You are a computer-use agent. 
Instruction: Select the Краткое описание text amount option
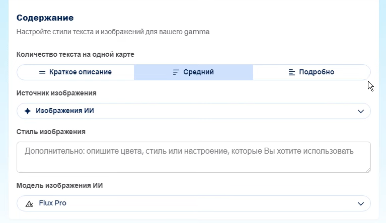[75, 72]
